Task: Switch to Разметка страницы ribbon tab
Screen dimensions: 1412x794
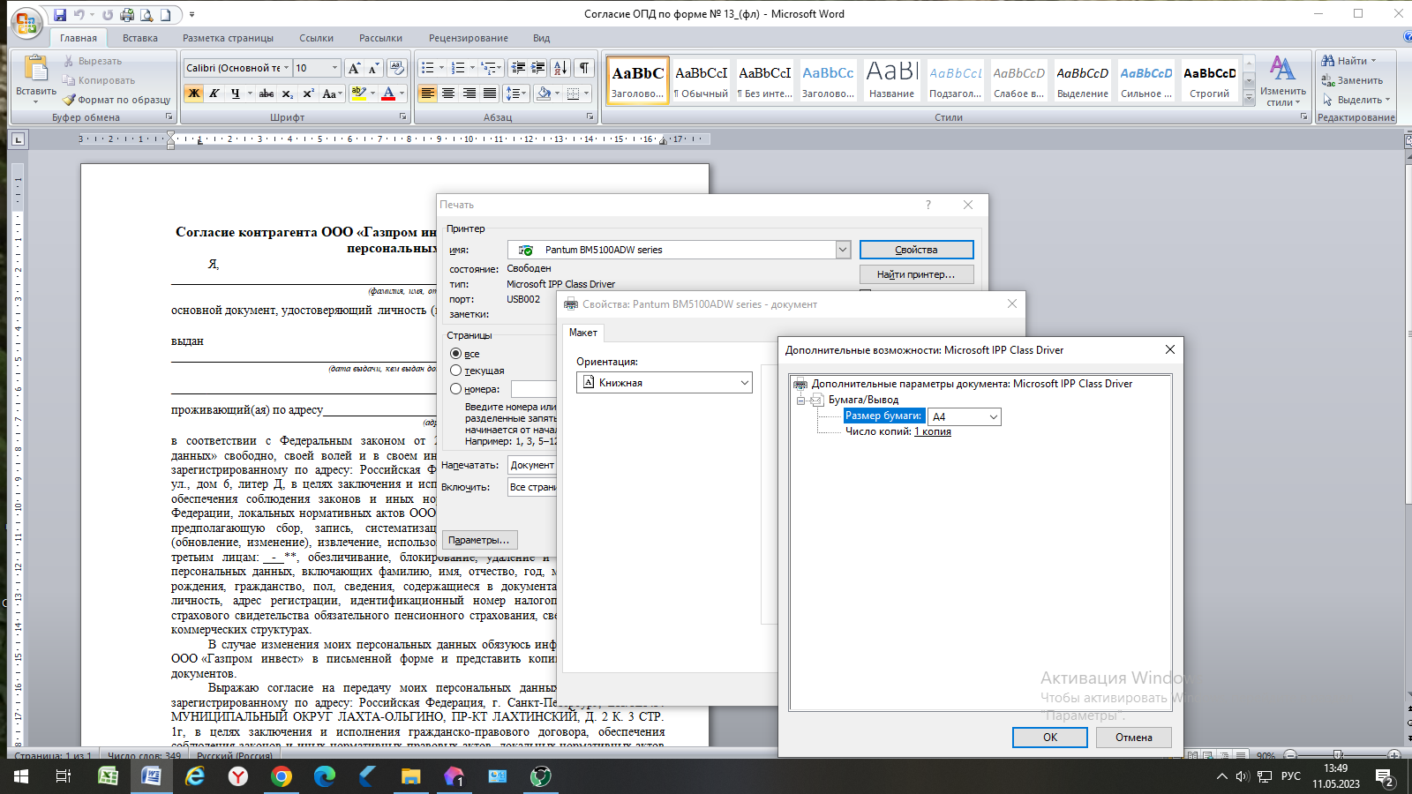Action: click(228, 38)
